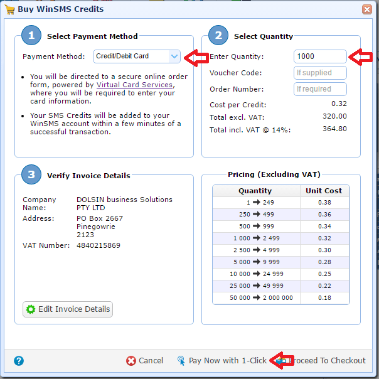Image resolution: width=379 pixels, height=379 pixels.
Task: Select the 5 000 to 9 999 row
Action: (x=281, y=262)
